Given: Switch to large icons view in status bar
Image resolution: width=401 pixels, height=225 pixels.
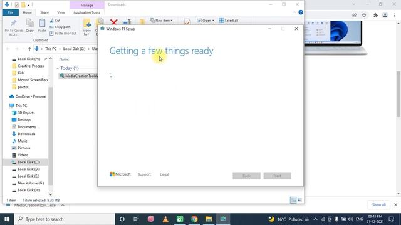Looking at the screenshot, I should click(x=299, y=200).
